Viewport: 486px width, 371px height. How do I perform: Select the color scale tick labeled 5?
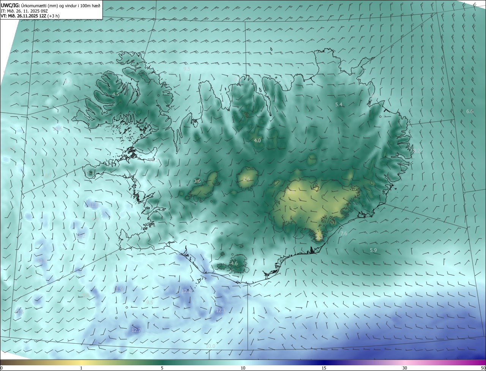tap(162, 368)
